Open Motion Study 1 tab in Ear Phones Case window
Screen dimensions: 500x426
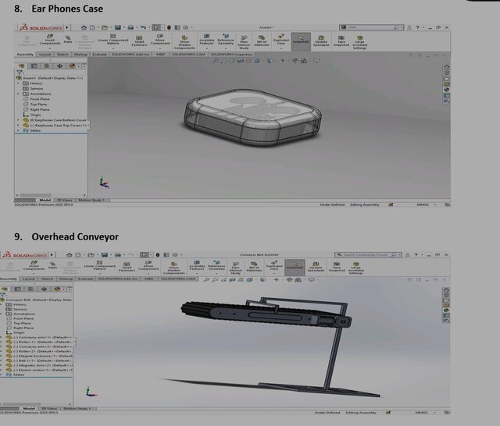(91, 200)
